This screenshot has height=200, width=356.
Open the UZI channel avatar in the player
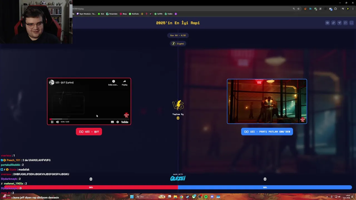51,82
